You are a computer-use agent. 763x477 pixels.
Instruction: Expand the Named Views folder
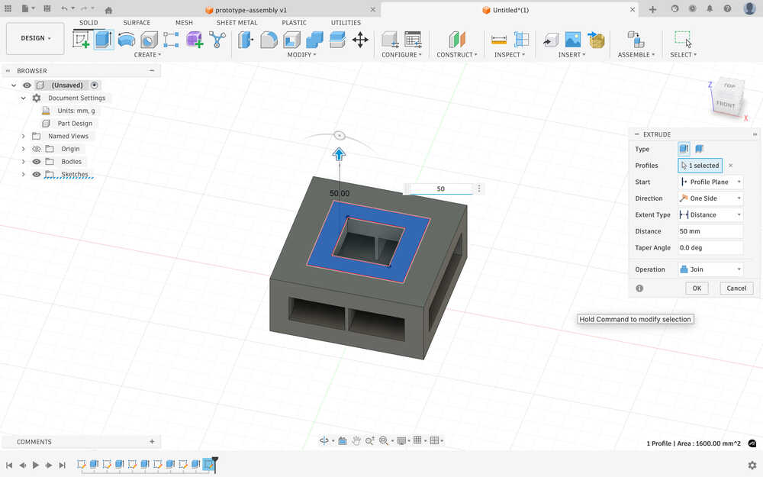24,137
